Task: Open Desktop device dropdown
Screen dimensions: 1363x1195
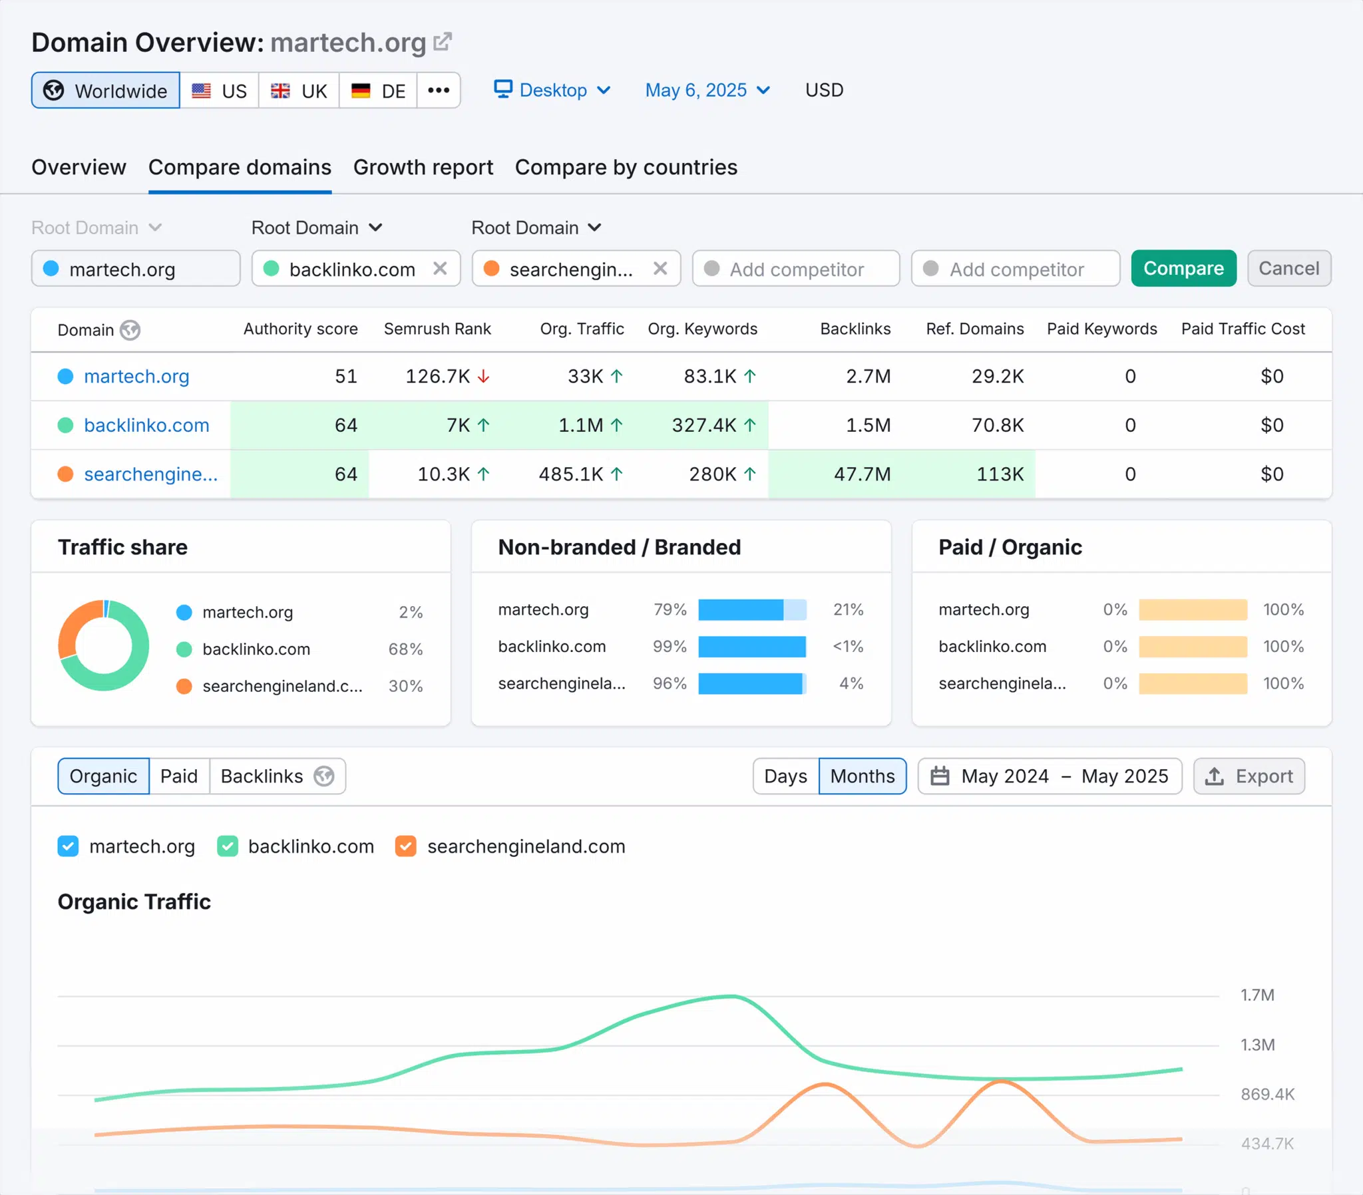Action: click(x=552, y=90)
